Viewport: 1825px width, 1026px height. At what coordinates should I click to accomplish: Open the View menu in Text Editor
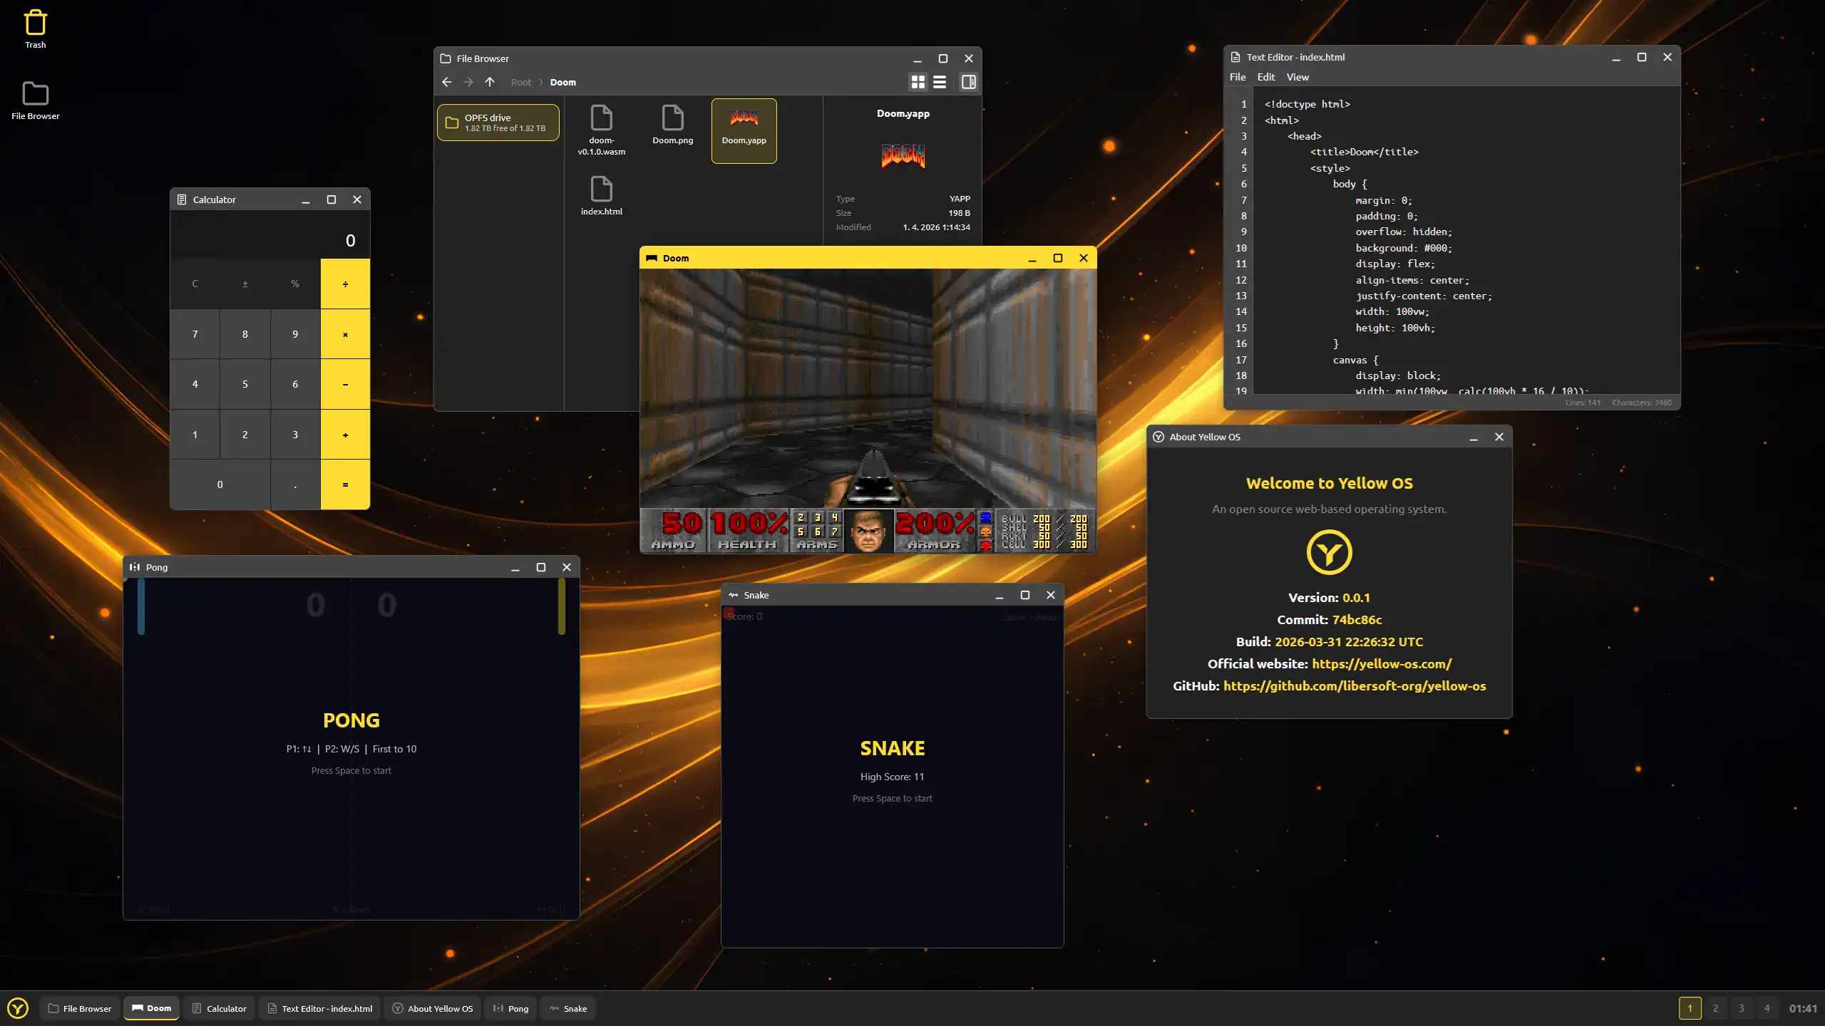click(1297, 77)
